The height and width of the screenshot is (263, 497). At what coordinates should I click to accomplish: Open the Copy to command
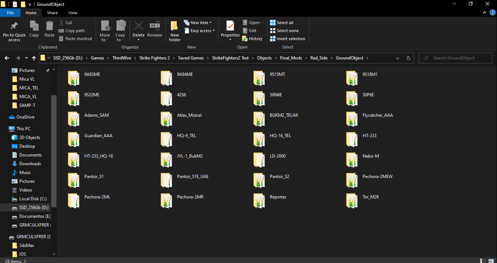click(121, 31)
